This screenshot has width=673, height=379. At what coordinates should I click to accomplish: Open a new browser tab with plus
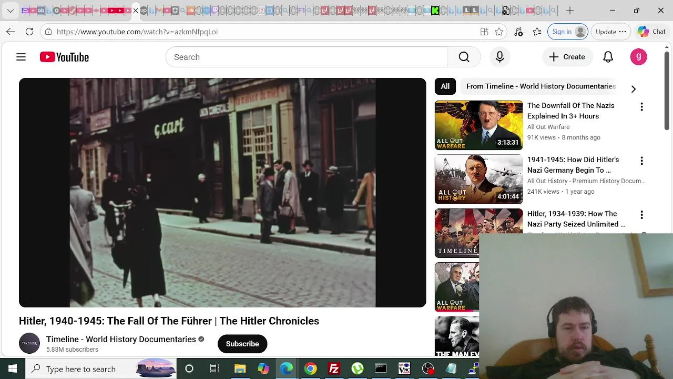570,11
